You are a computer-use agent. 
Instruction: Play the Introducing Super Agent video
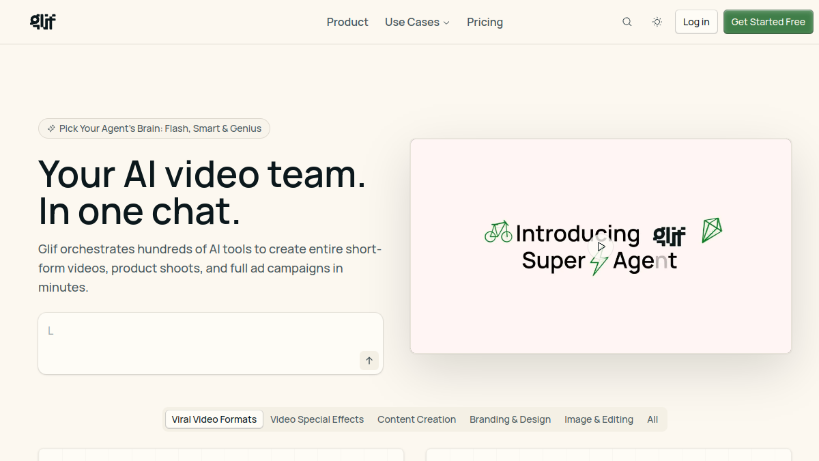point(601,247)
